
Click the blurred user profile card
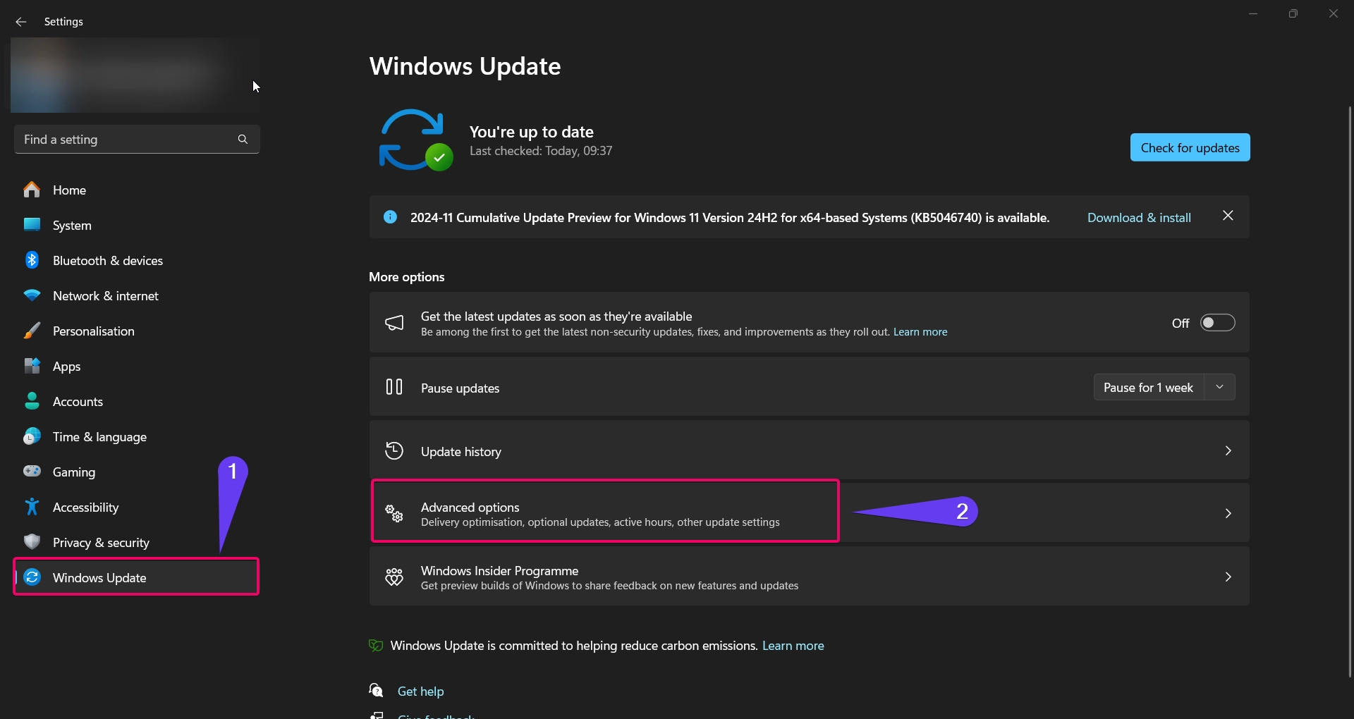(135, 75)
